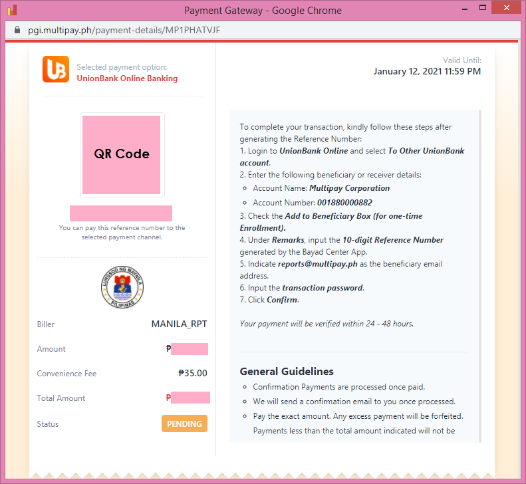Click the valid until date January 12, 2021
The height and width of the screenshot is (484, 526).
click(x=427, y=71)
